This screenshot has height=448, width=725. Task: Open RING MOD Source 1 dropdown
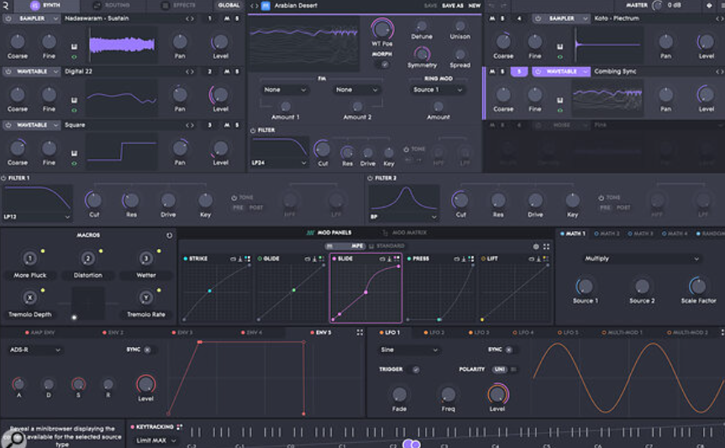point(438,90)
